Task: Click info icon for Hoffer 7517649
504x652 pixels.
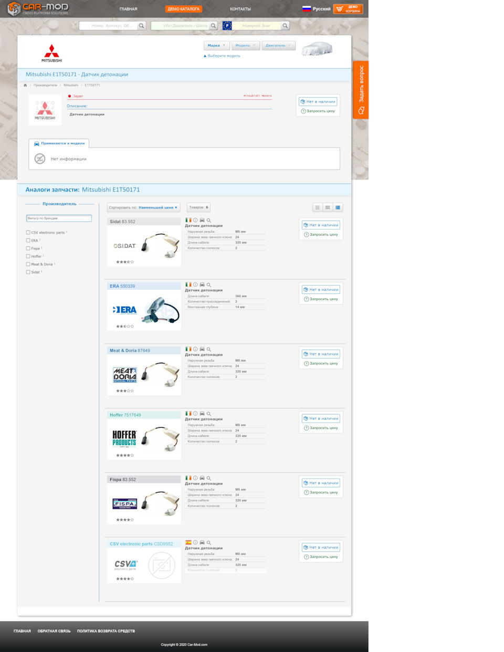Action: pyautogui.click(x=195, y=414)
